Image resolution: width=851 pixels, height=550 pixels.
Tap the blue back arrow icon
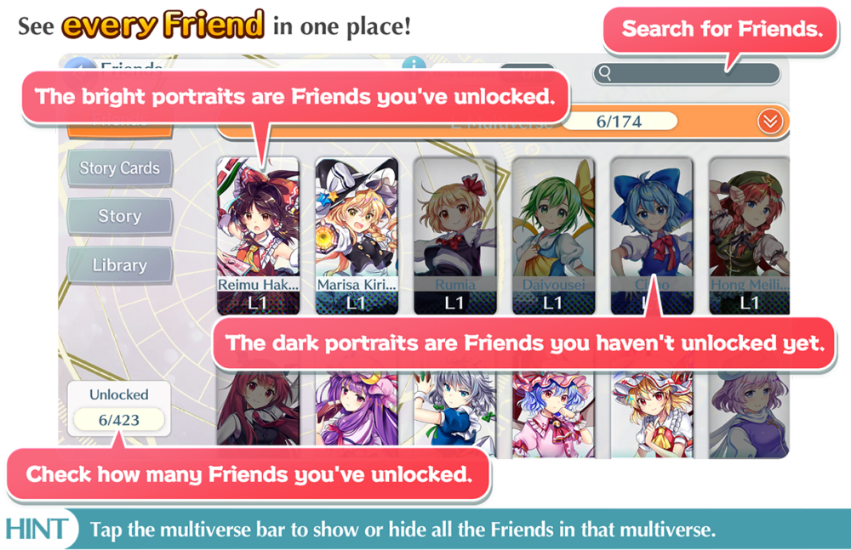(80, 65)
